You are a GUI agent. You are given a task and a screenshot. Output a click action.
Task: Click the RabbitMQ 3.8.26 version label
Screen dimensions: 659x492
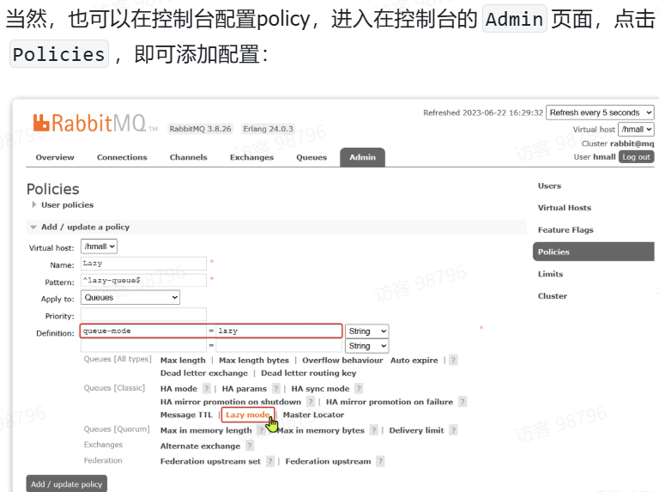pyautogui.click(x=201, y=129)
